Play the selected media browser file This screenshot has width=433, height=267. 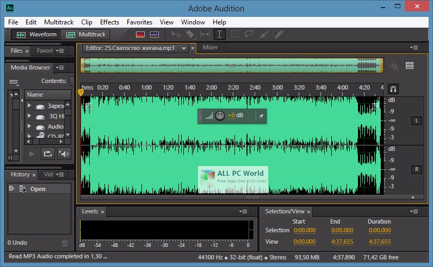coord(32,154)
